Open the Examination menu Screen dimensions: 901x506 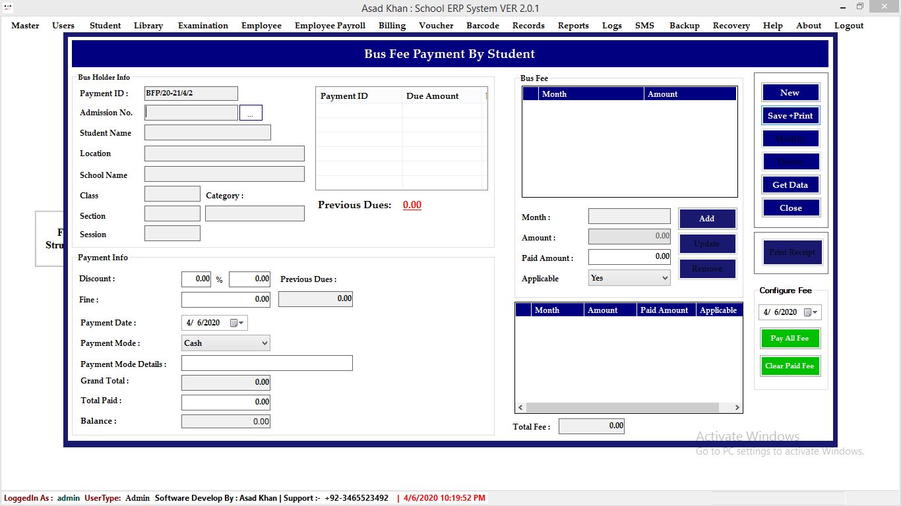pos(202,26)
